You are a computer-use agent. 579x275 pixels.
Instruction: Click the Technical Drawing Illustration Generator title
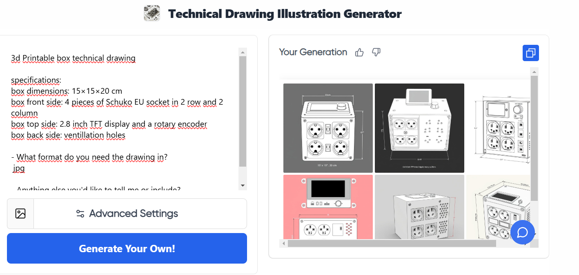[x=285, y=14]
